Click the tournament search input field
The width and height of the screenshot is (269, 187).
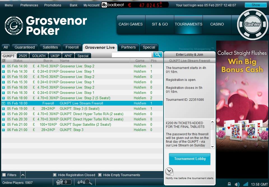(132, 55)
